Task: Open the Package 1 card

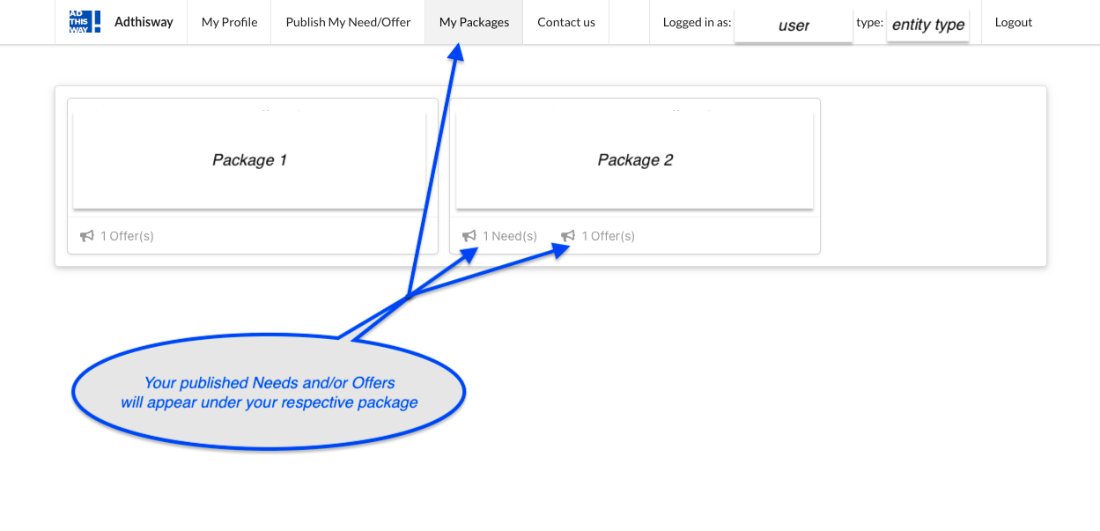Action: 250,160
